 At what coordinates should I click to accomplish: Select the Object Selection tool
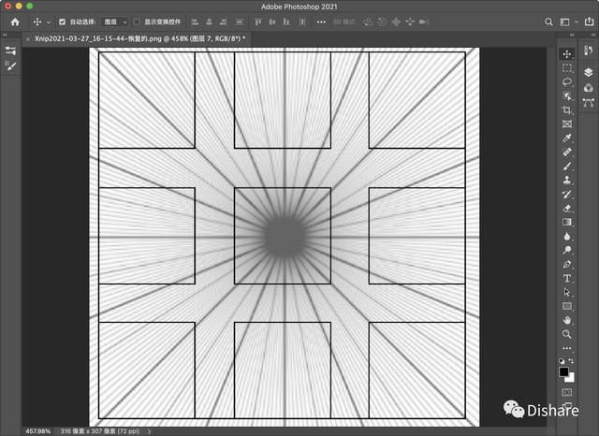(x=567, y=96)
